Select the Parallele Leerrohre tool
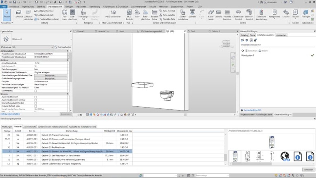The image size is (316, 178). 227,15
